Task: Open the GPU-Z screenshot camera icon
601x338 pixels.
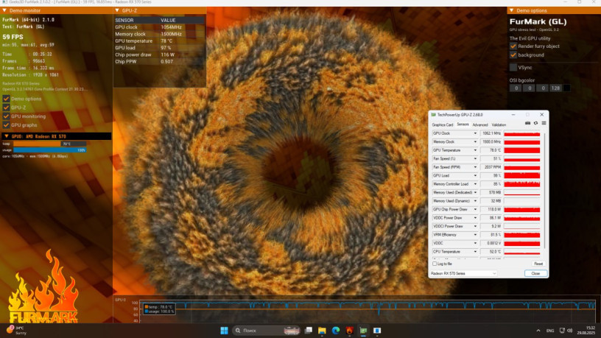Action: (x=527, y=124)
